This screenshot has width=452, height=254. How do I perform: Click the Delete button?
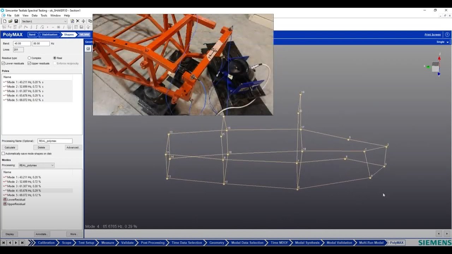[x=41, y=147]
